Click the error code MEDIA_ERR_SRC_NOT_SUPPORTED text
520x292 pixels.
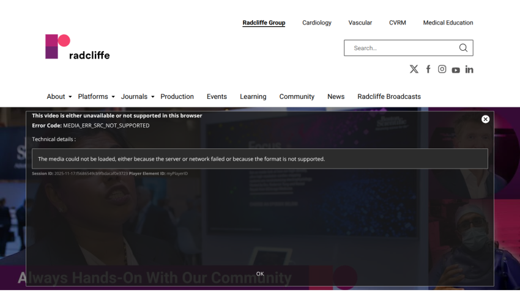(106, 125)
